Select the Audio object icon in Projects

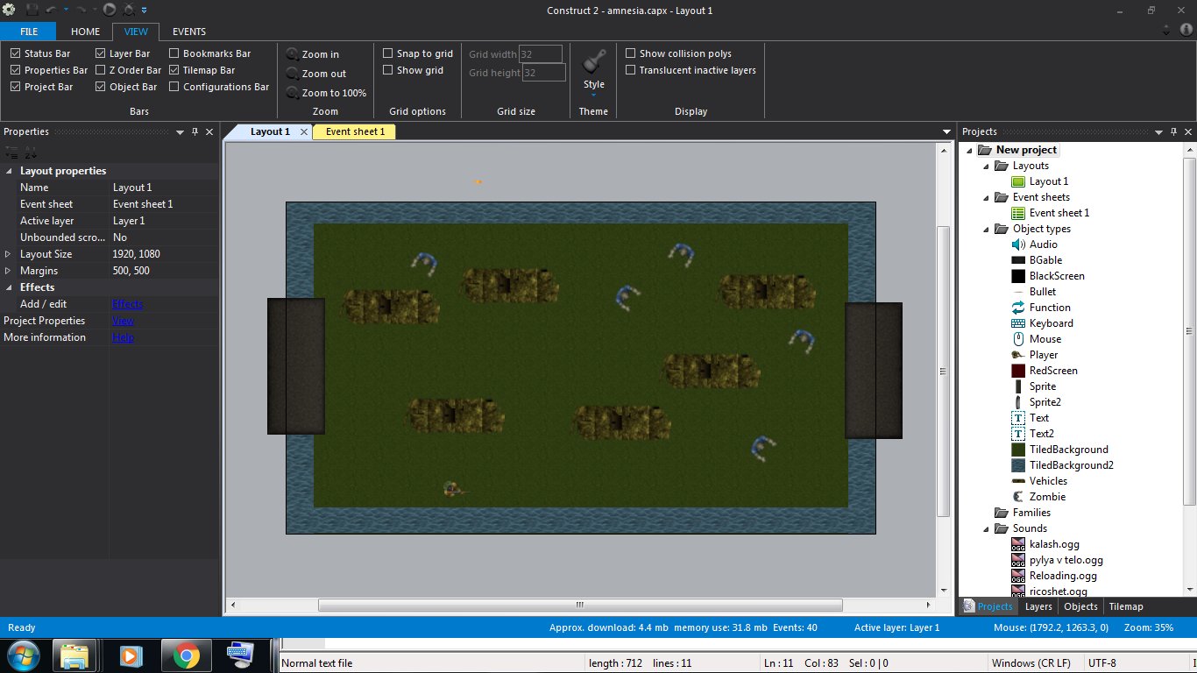(1018, 244)
